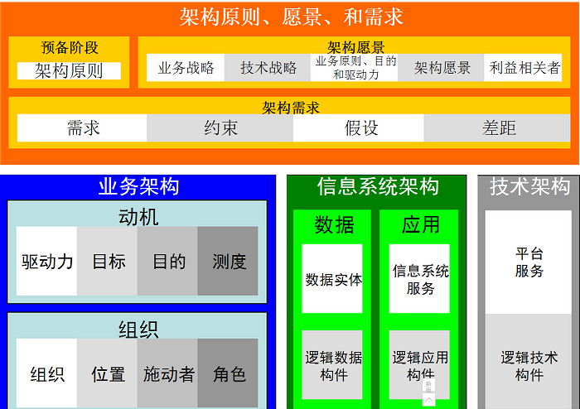
Task: Select the white 组织 box beside 位置
Action: (47, 373)
